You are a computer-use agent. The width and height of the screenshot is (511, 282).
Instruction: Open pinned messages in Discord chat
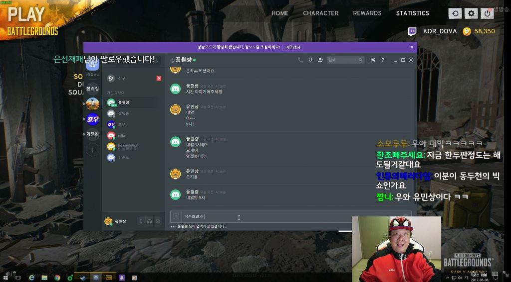coord(310,60)
